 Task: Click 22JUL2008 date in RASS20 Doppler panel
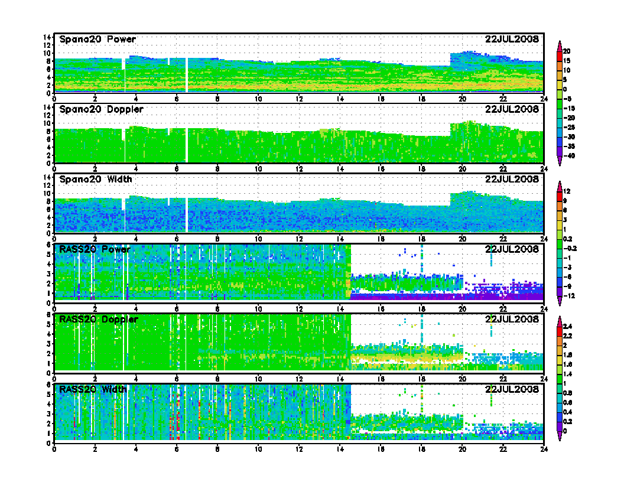(512, 320)
